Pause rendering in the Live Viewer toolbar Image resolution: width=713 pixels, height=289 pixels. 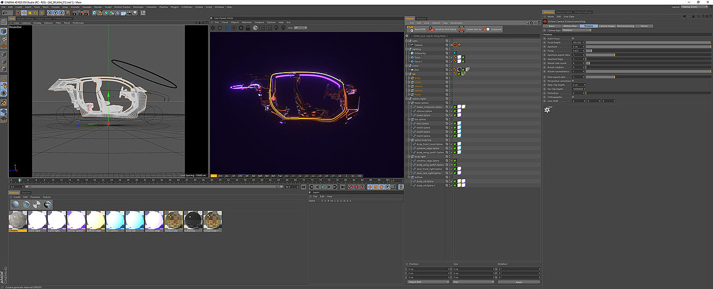point(227,28)
